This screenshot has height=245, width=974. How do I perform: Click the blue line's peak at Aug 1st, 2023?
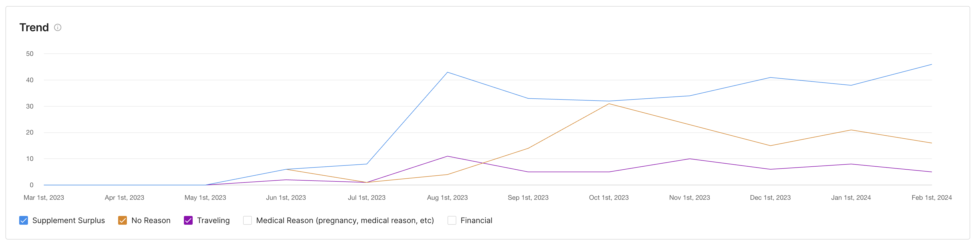pyautogui.click(x=447, y=72)
